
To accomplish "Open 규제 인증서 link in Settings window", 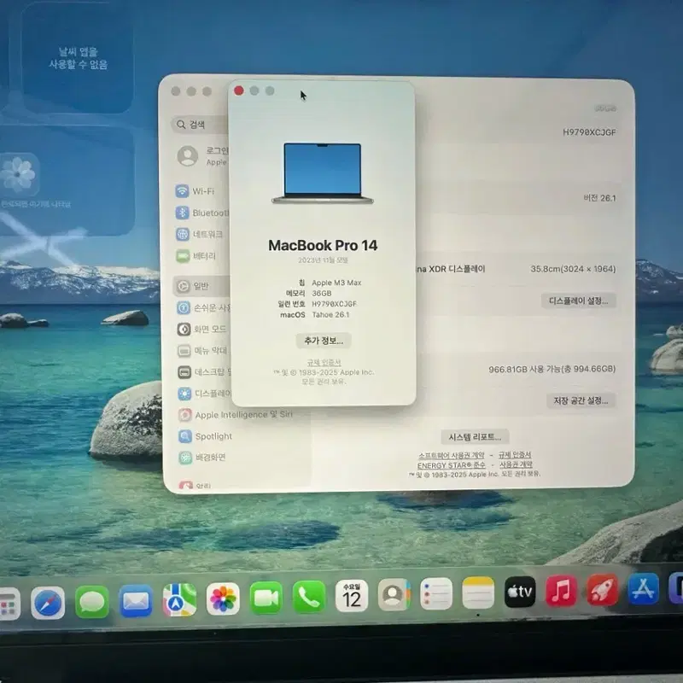I will point(515,455).
